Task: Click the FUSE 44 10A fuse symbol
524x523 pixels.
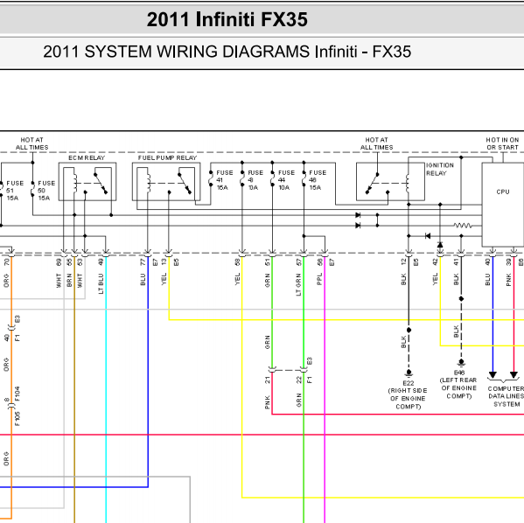Action: [272, 178]
